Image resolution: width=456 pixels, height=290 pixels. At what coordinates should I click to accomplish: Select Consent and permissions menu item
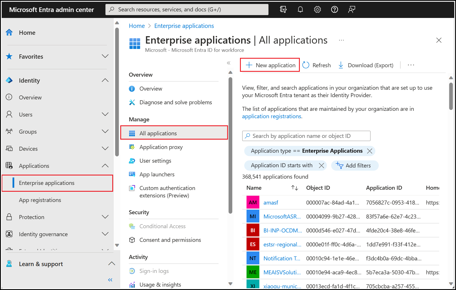(170, 240)
